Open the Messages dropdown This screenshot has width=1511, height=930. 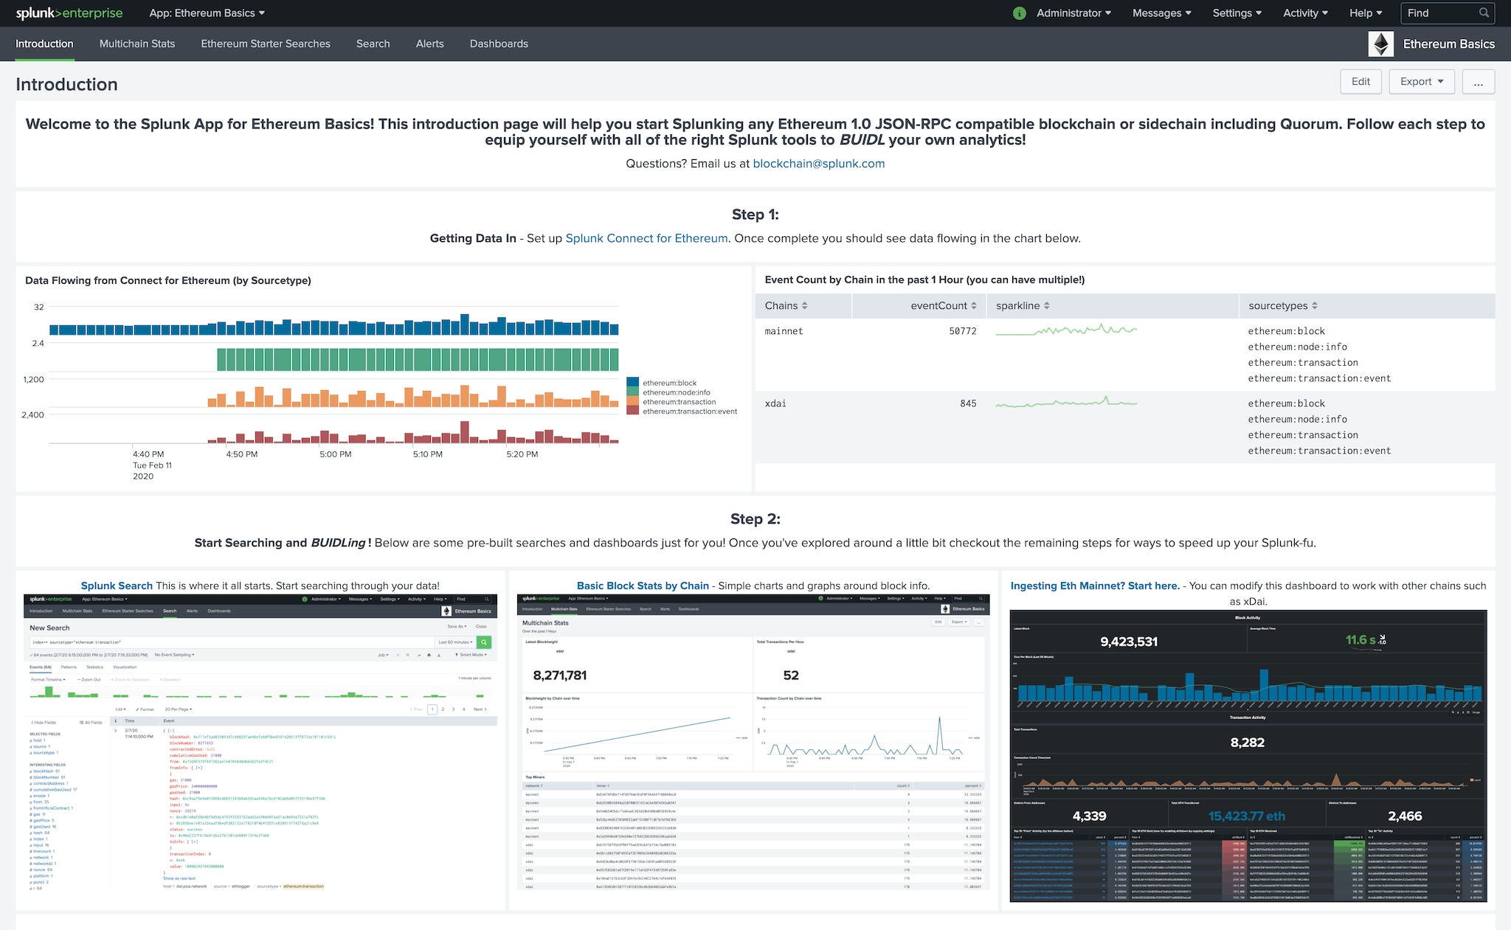click(x=1161, y=13)
